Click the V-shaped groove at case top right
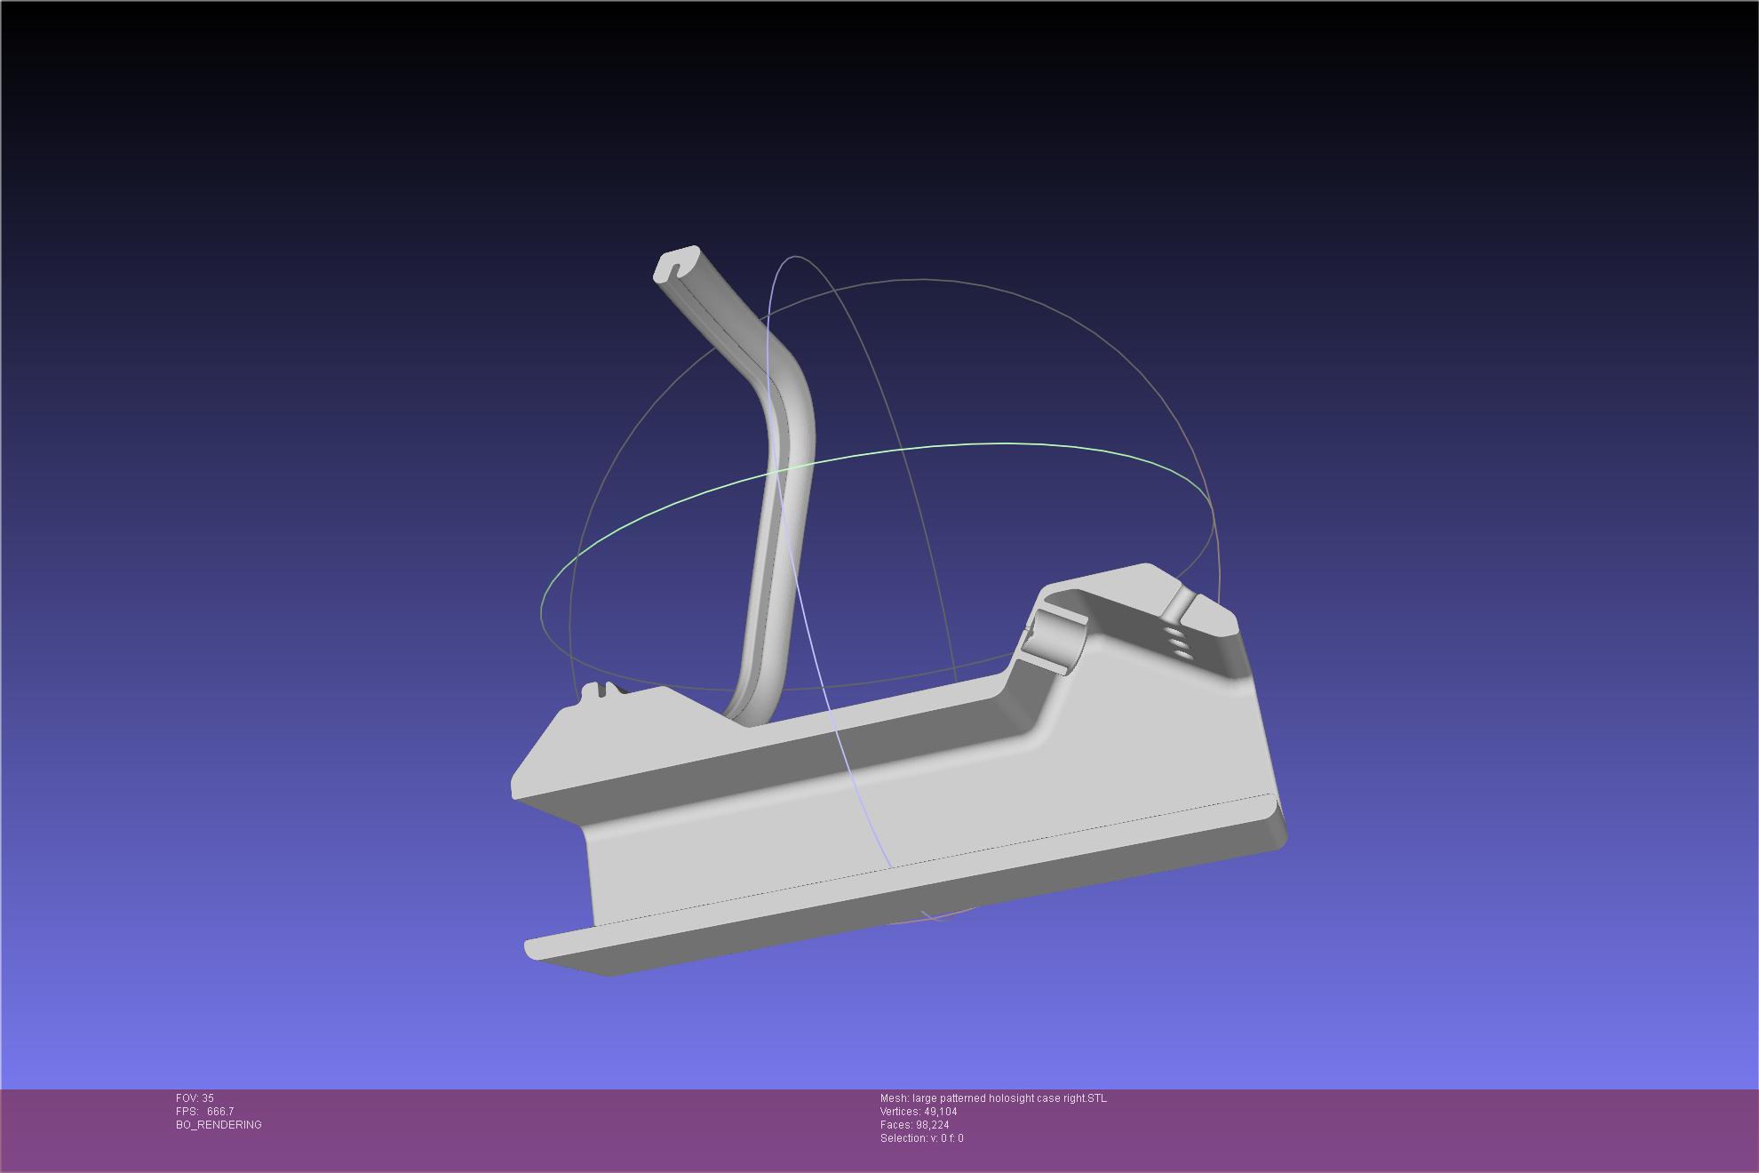Image resolution: width=1759 pixels, height=1173 pixels. [1181, 604]
